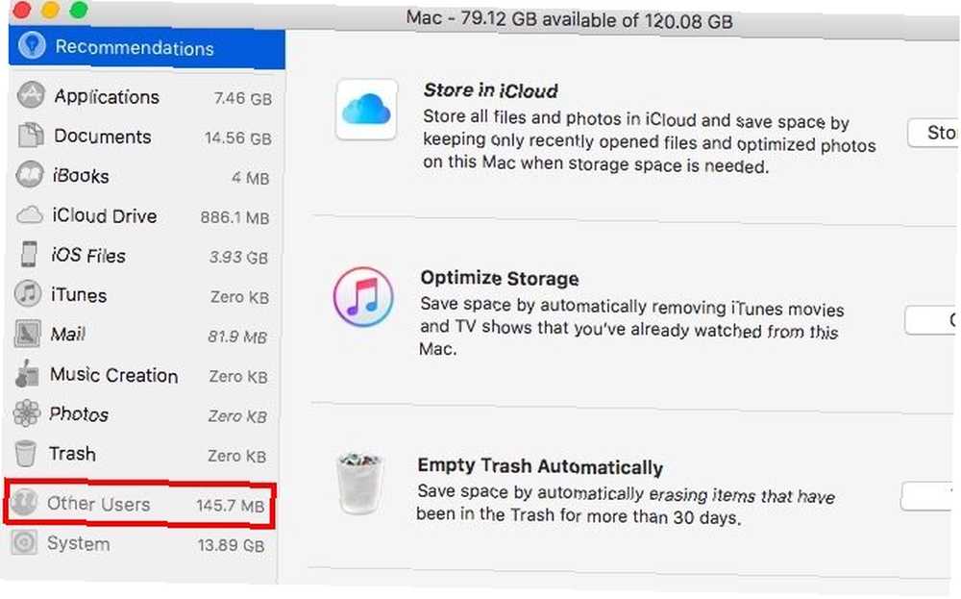Select the Recommendations tab
961x599 pixels.
(x=146, y=47)
